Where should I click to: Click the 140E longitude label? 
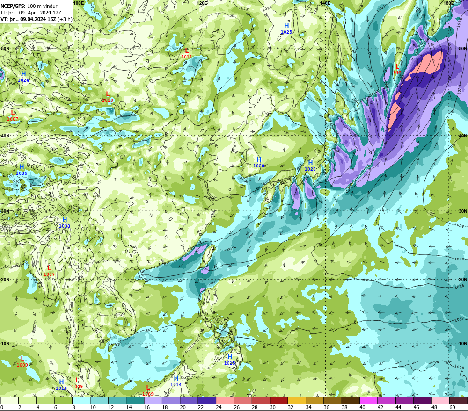coord(325,3)
